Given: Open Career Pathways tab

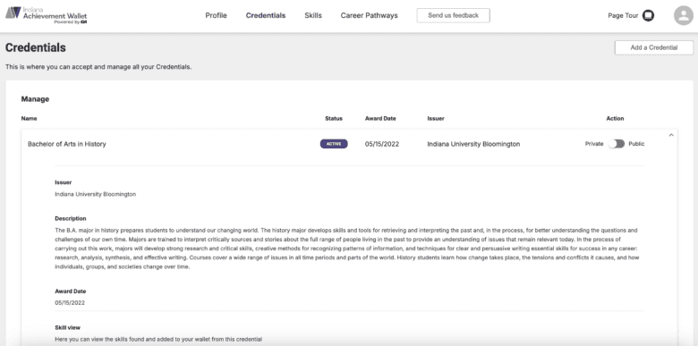Looking at the screenshot, I should pos(369,15).
